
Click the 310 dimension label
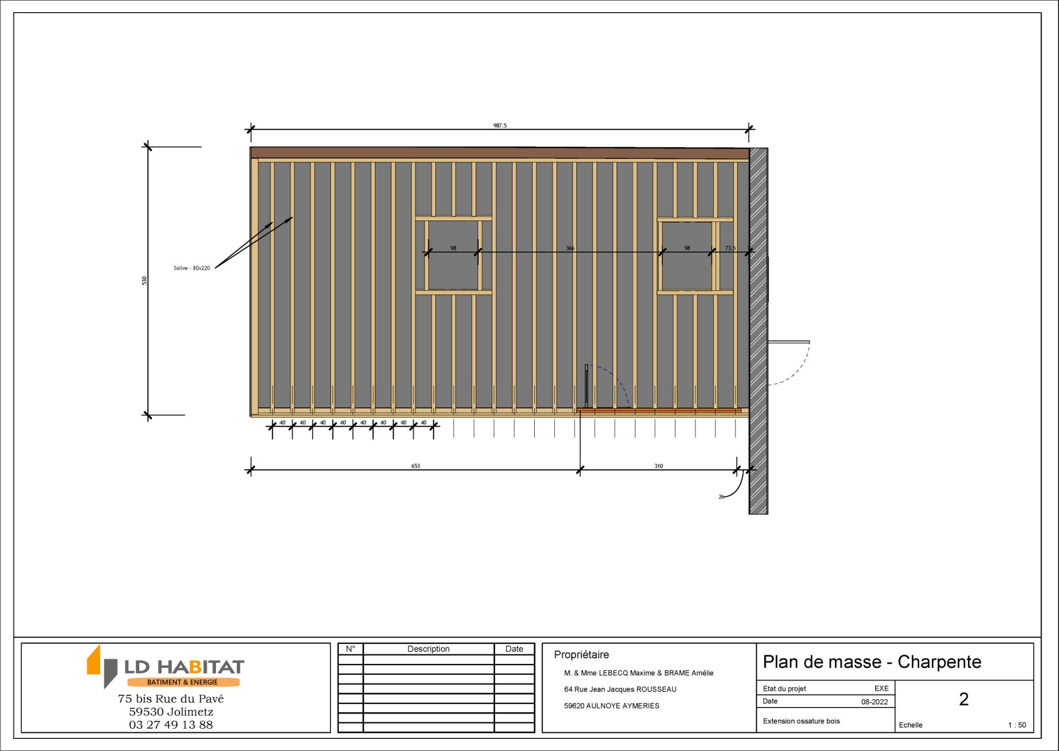point(658,466)
